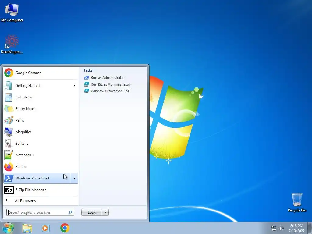The image size is (312, 234).
Task: Click the taskbar clock showing 2:18 PM
Action: click(296, 226)
